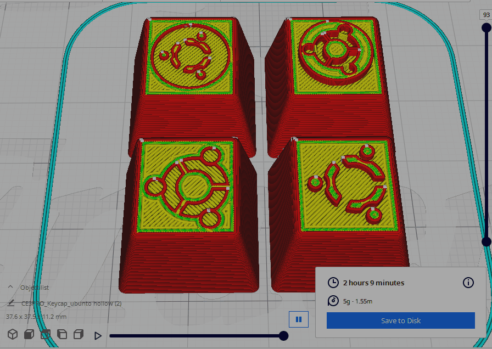Screen dimensions: 492x349
Task: Click the upper layer slider handle
Action: (x=486, y=27)
